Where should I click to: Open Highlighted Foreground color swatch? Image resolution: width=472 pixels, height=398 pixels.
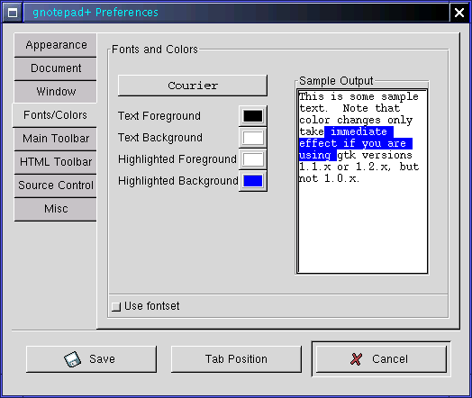point(253,159)
